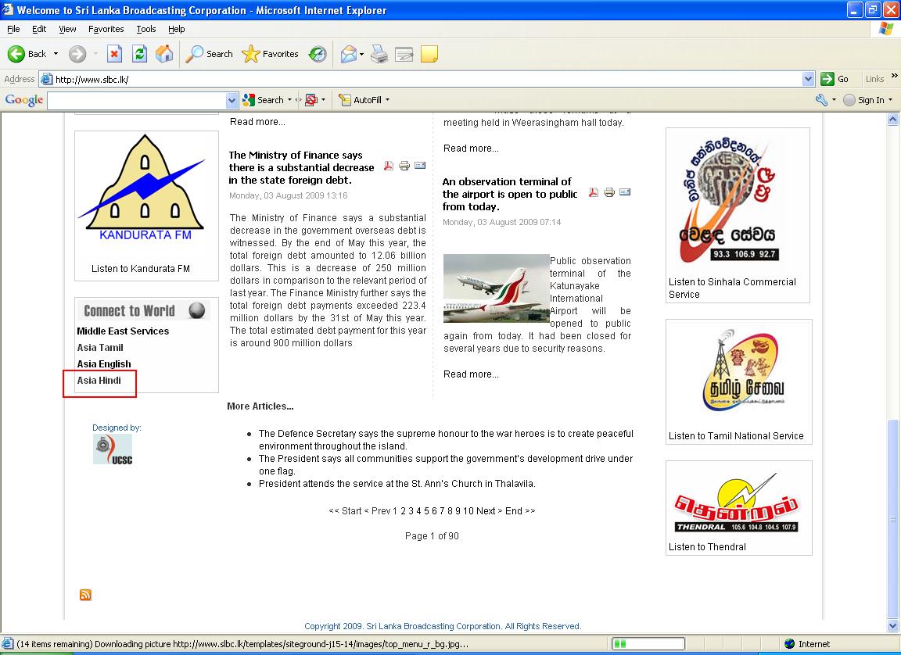The height and width of the screenshot is (655, 901).
Task: Click the Edit page toolbar icon
Action: (404, 54)
